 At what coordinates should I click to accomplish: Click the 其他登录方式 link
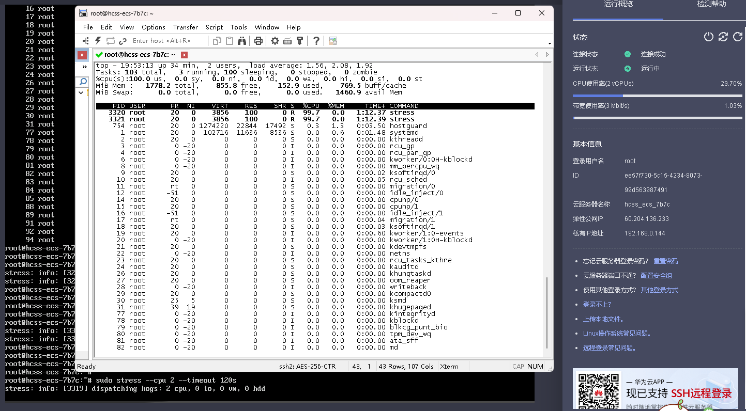(659, 290)
